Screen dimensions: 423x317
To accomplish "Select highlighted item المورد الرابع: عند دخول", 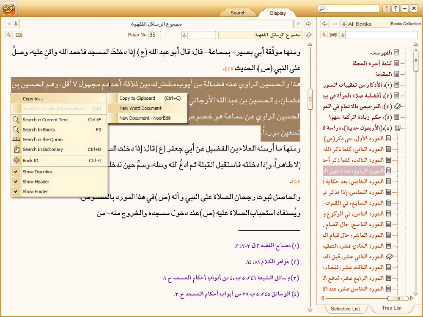I will point(354,171).
